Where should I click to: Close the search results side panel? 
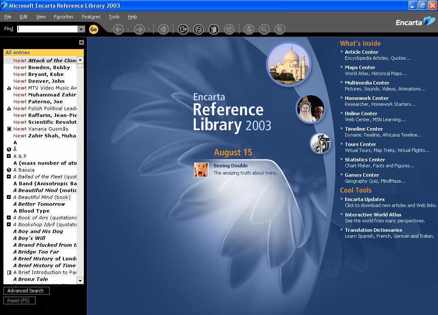click(81, 42)
